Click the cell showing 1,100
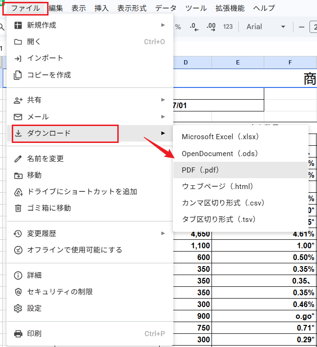This screenshot has width=317, height=347. pos(192,245)
